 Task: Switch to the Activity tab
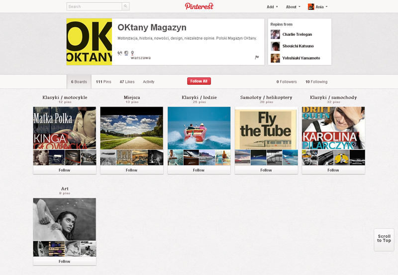[x=149, y=82]
